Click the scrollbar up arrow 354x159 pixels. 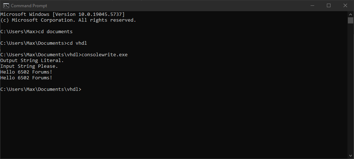[x=350, y=14]
